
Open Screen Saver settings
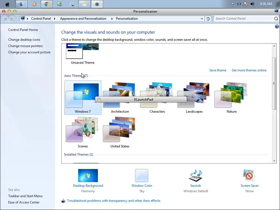pyautogui.click(x=249, y=180)
